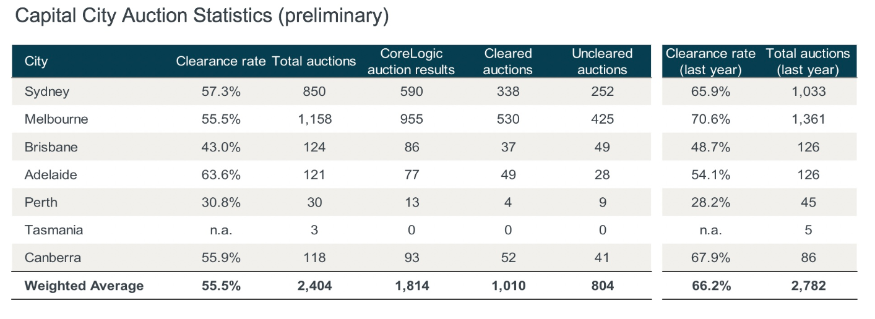
Task: Click Clearance rate (last year) header
Action: (x=710, y=62)
